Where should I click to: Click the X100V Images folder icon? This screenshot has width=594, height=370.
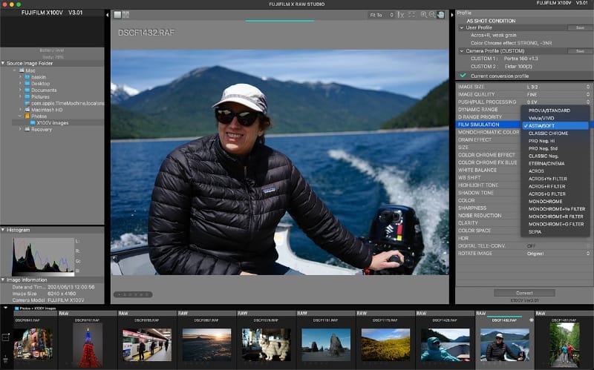[x=33, y=123]
